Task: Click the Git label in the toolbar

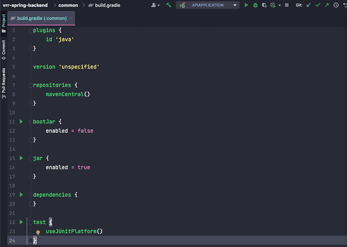Action: click(299, 5)
